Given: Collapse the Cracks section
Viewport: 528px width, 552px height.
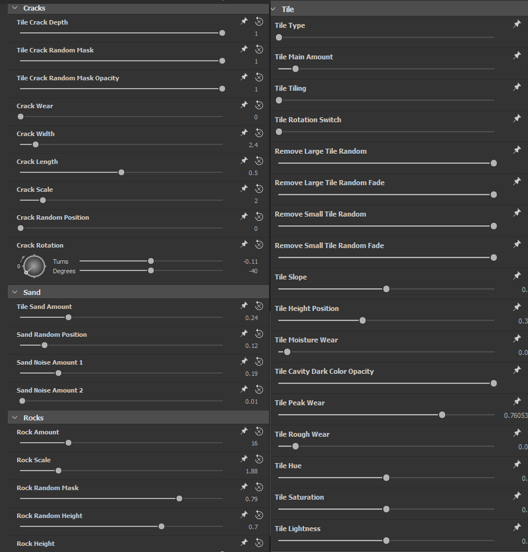Looking at the screenshot, I should tap(15, 8).
